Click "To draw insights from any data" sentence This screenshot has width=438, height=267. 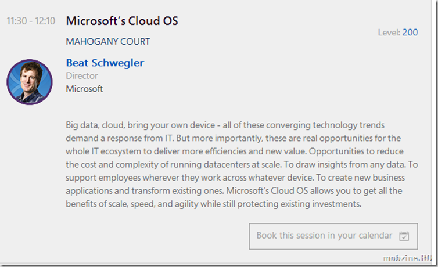[x=345, y=165]
